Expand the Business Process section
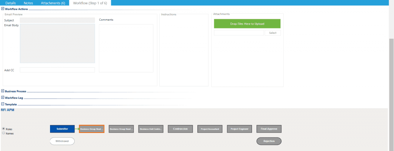 (x=3, y=91)
